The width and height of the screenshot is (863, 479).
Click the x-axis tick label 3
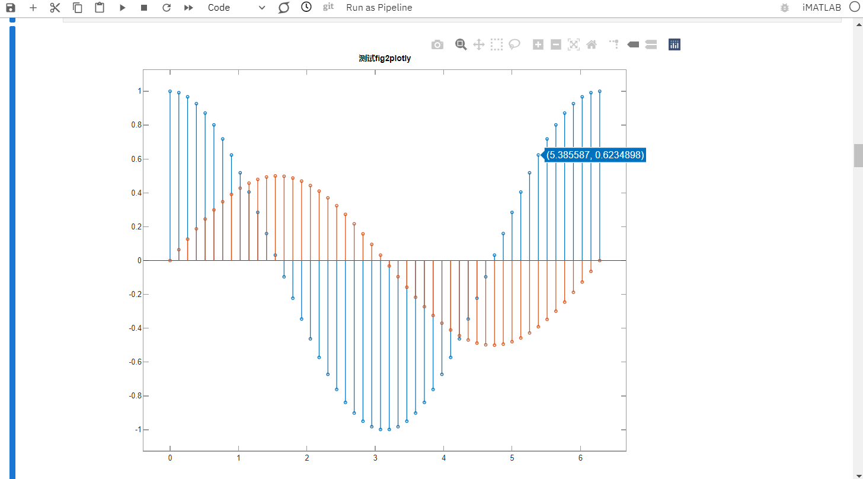[x=375, y=458]
